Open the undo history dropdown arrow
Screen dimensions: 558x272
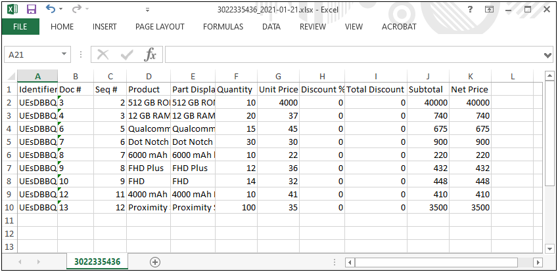tap(61, 10)
